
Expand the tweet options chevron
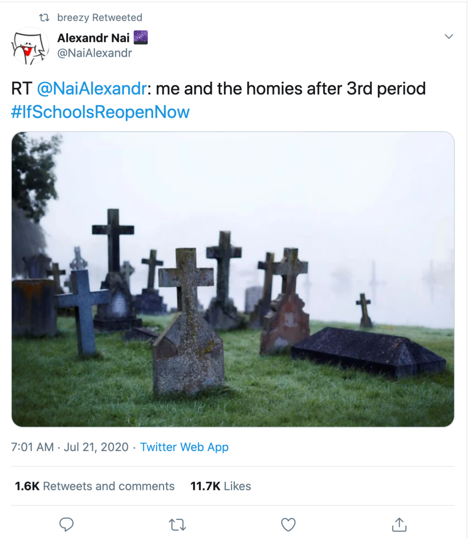click(x=449, y=37)
